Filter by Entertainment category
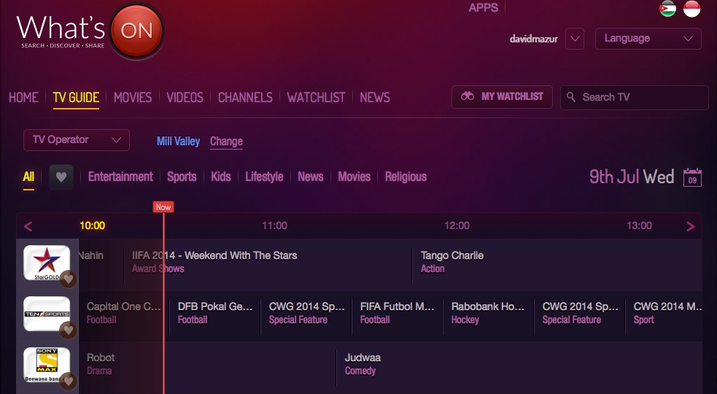Image resolution: width=717 pixels, height=394 pixels. tap(121, 177)
